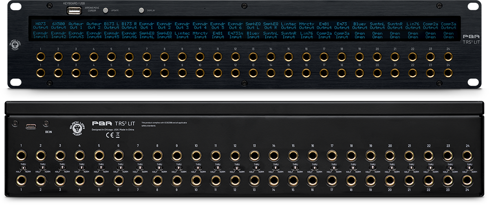This screenshot has height=205, width=489.
Task: Select the HA73 Output display label
Action: (40, 25)
